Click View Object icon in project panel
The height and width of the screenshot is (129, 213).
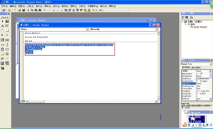pyautogui.click(x=187, y=17)
